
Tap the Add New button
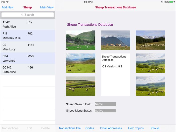point(8,7)
